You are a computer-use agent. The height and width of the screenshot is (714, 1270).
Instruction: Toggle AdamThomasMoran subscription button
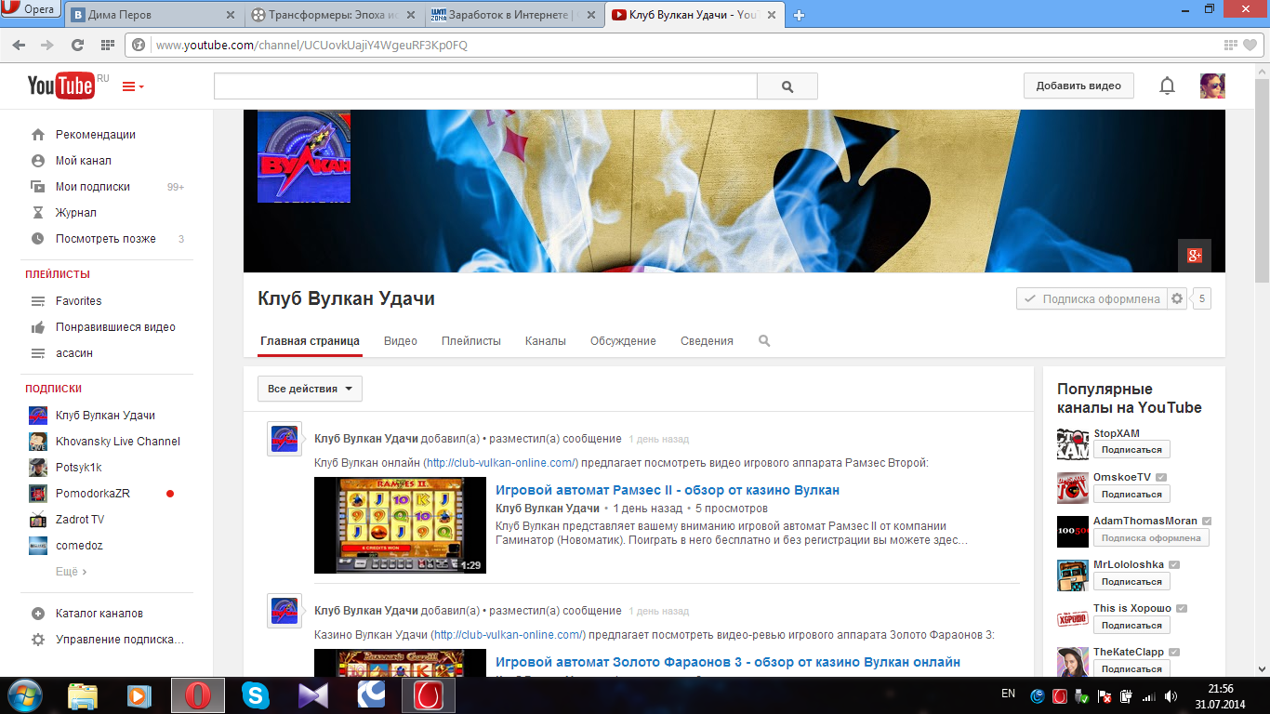1151,537
